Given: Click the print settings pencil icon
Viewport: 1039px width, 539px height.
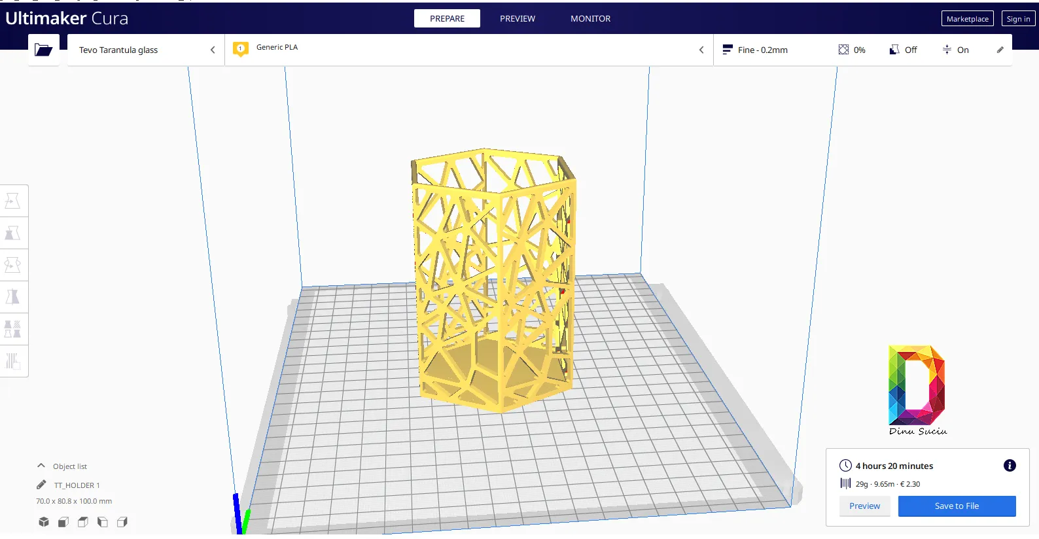Looking at the screenshot, I should tap(1000, 50).
